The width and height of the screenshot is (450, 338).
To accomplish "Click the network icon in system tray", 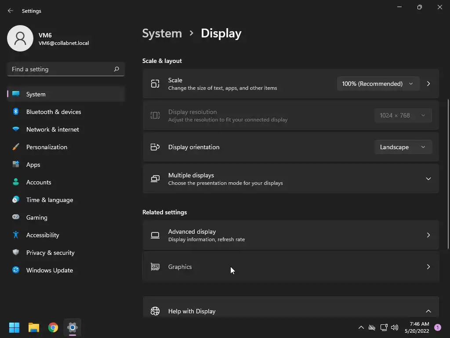I will pos(384,327).
